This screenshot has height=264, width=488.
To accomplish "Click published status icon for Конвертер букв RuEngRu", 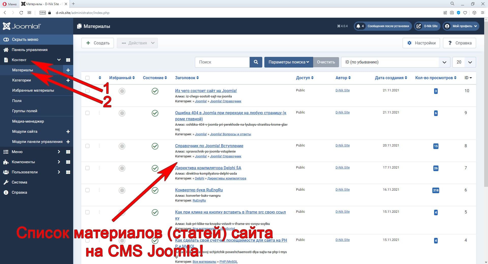I will pos(155,190).
